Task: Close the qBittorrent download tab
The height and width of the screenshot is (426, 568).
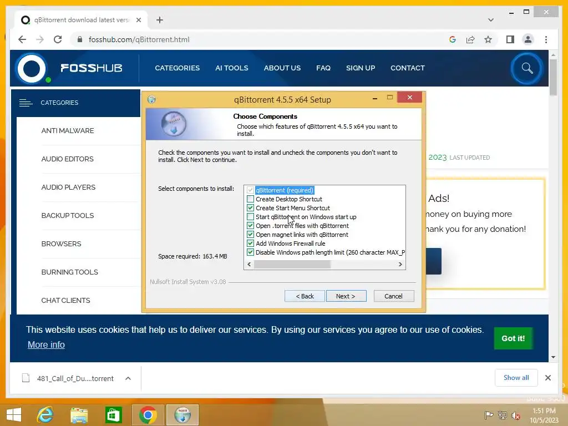Action: pyautogui.click(x=138, y=20)
